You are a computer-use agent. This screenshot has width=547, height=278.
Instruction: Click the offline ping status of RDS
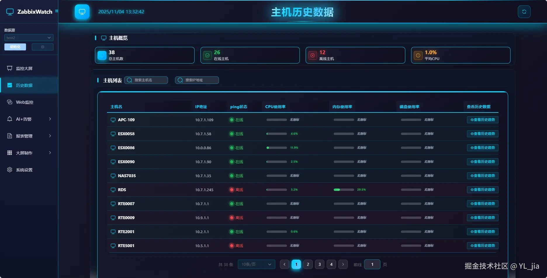[236, 190]
